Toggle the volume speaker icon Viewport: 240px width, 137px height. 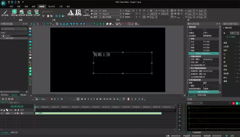62,99
